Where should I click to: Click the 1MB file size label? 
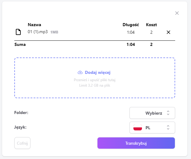54,32
